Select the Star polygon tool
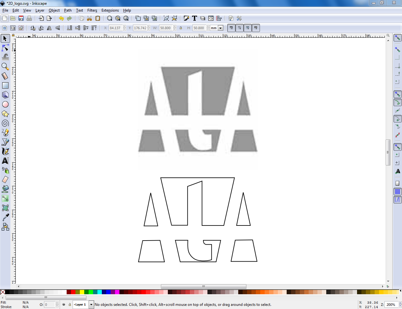The height and width of the screenshot is (309, 402). (5, 114)
